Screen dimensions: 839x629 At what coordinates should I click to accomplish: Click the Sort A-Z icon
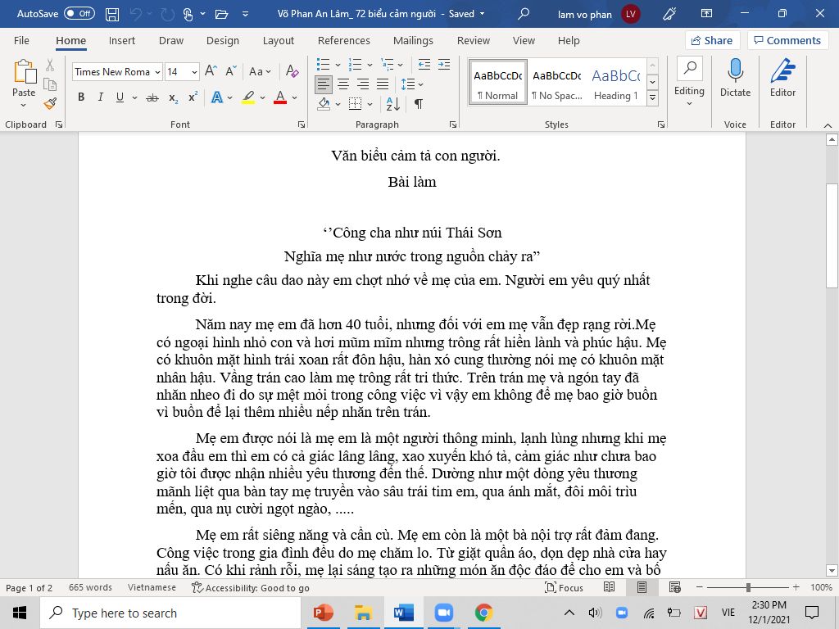pos(392,104)
